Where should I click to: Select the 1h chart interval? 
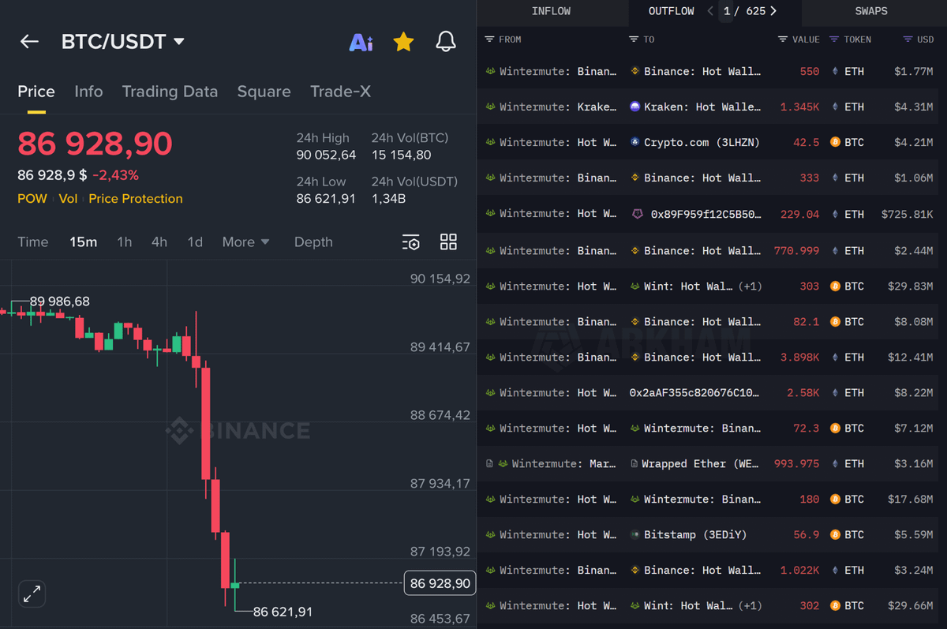[x=124, y=242]
